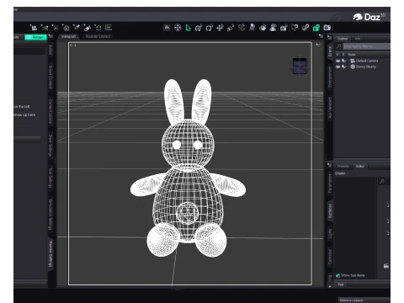
Task: Open the Outline tab in Scene pane
Action: (343, 39)
